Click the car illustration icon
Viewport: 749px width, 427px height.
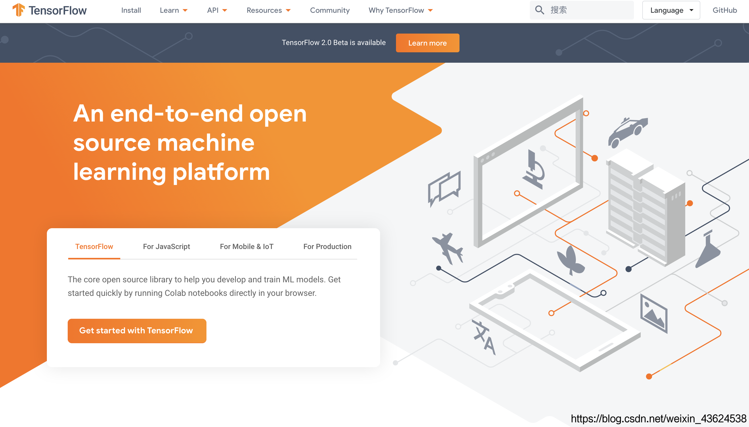point(627,132)
